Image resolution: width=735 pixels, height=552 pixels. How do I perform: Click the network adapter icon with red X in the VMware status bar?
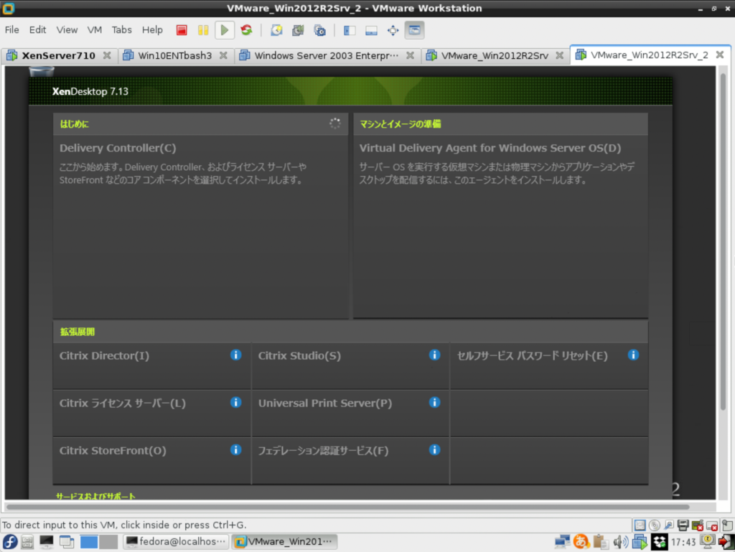click(x=698, y=525)
